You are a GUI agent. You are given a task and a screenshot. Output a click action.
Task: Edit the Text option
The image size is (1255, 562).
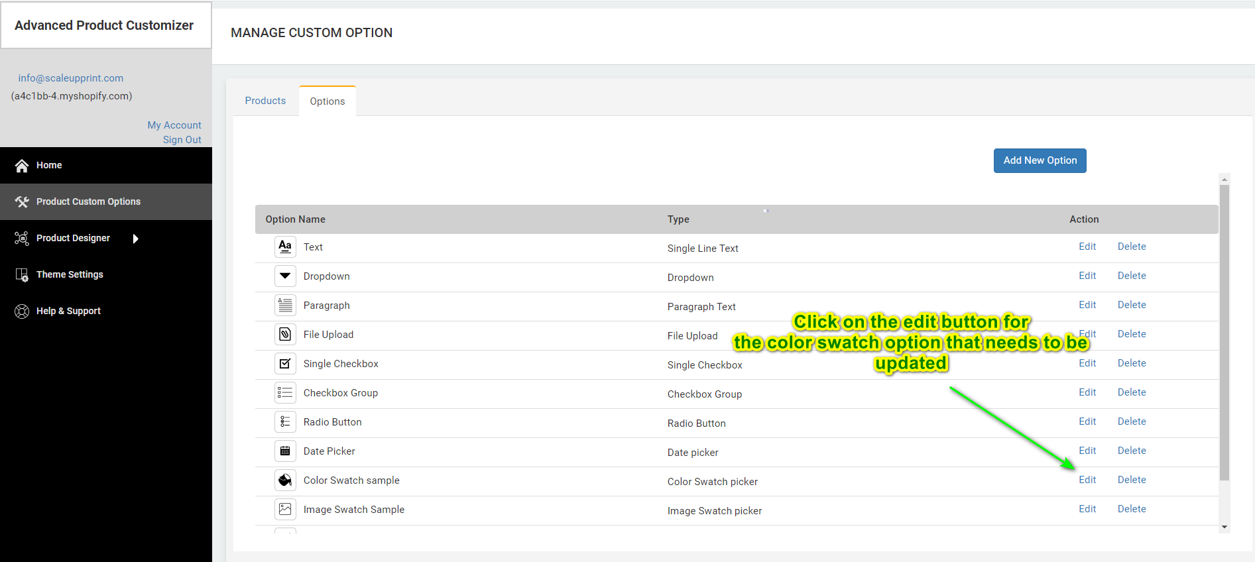[1087, 247]
